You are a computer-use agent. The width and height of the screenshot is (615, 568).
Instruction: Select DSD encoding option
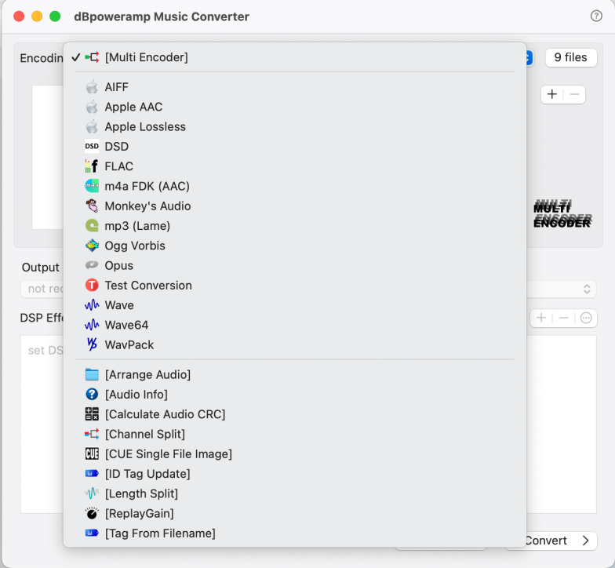pos(295,146)
